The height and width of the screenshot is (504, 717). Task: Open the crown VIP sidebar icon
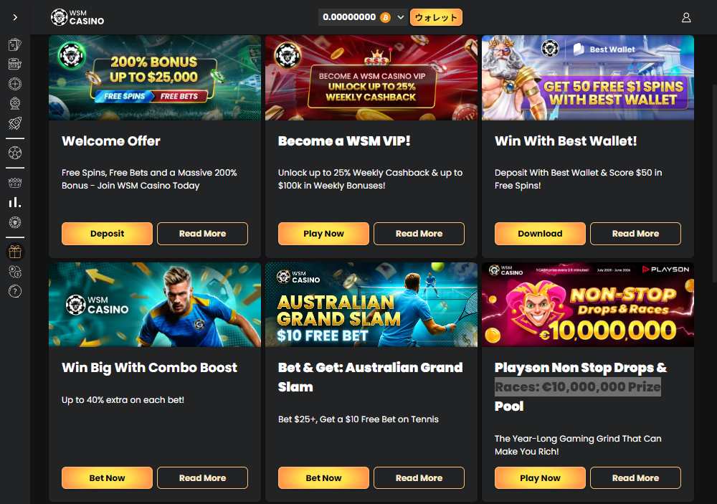15,183
